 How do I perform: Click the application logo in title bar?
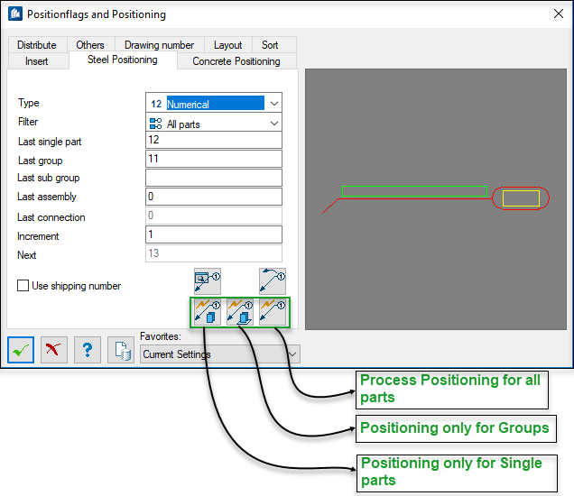point(15,14)
